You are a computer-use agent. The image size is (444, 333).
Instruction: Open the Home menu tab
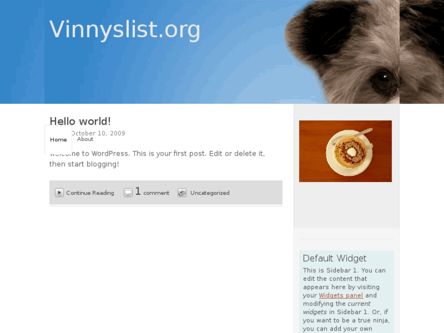pyautogui.click(x=59, y=140)
